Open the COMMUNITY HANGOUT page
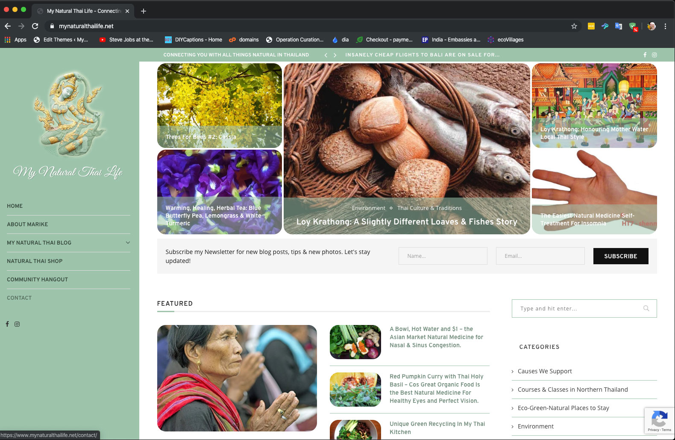 click(x=38, y=280)
